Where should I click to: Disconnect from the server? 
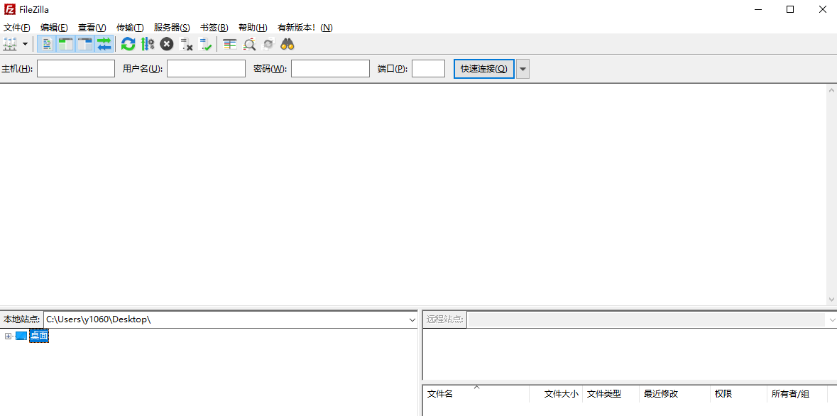[x=187, y=44]
